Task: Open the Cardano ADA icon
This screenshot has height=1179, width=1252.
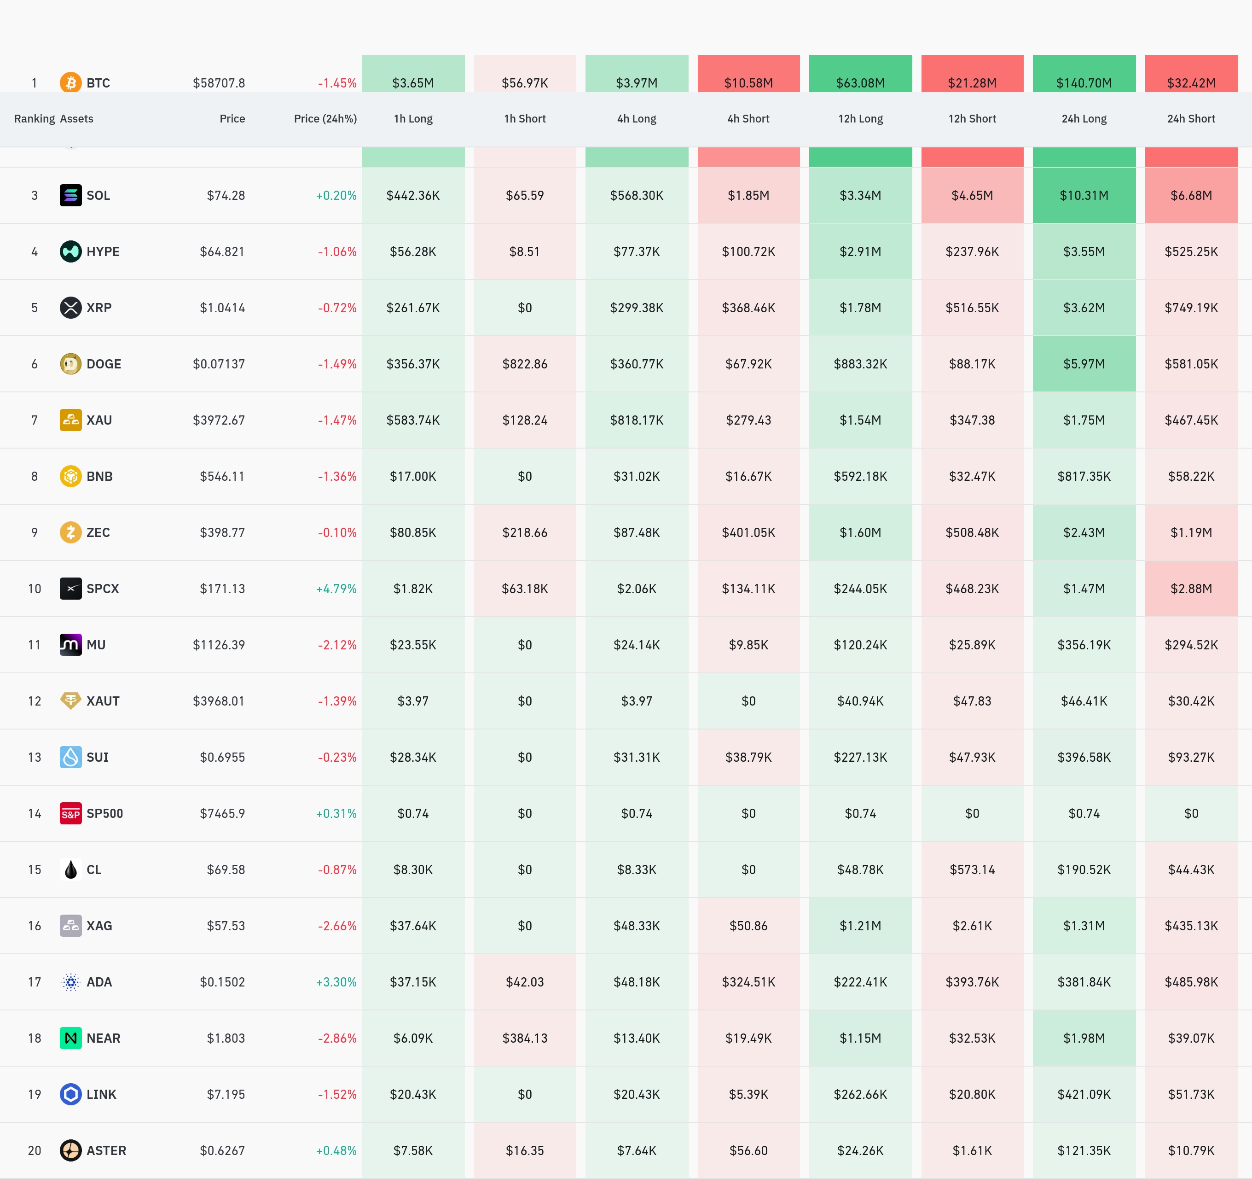Action: pyautogui.click(x=70, y=982)
